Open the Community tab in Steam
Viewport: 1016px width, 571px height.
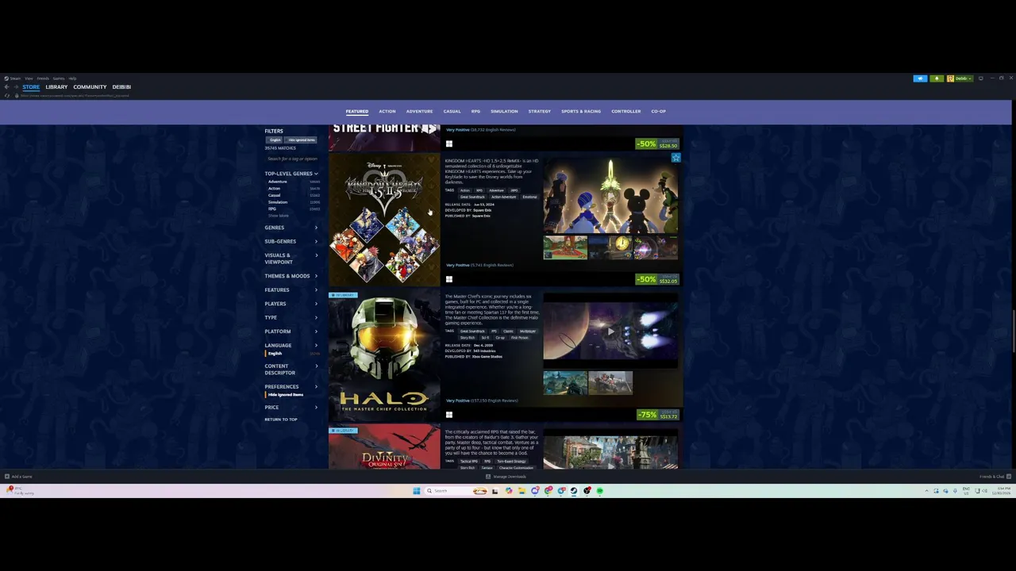[90, 86]
